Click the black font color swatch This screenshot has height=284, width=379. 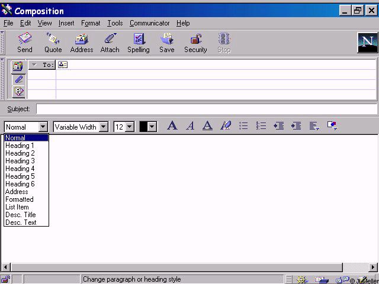(x=143, y=127)
